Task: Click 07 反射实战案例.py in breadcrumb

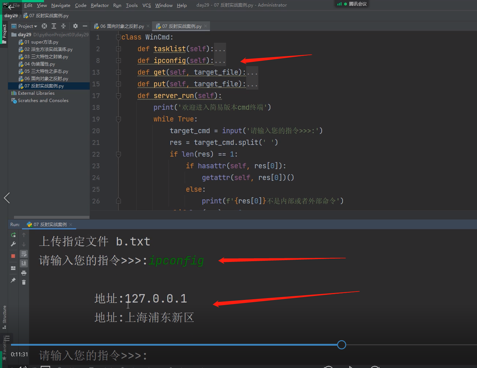Action: tap(46, 16)
